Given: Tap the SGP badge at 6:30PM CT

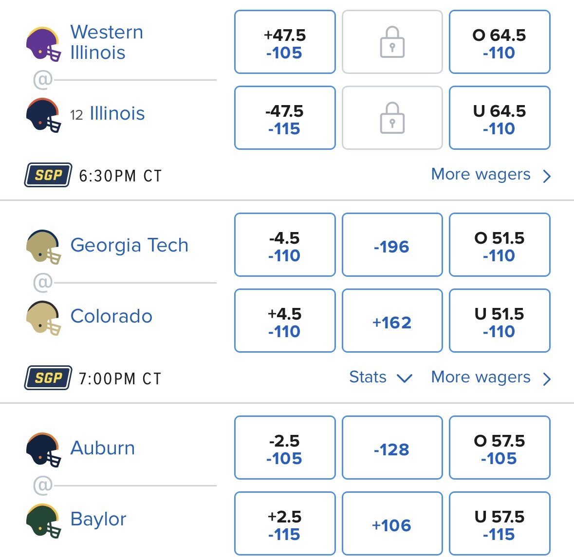Looking at the screenshot, I should coord(48,175).
